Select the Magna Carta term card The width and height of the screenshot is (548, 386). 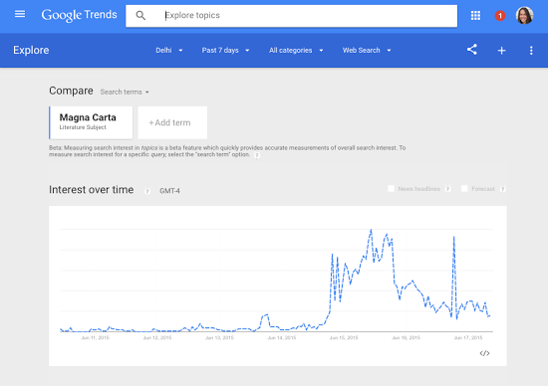coord(91,122)
